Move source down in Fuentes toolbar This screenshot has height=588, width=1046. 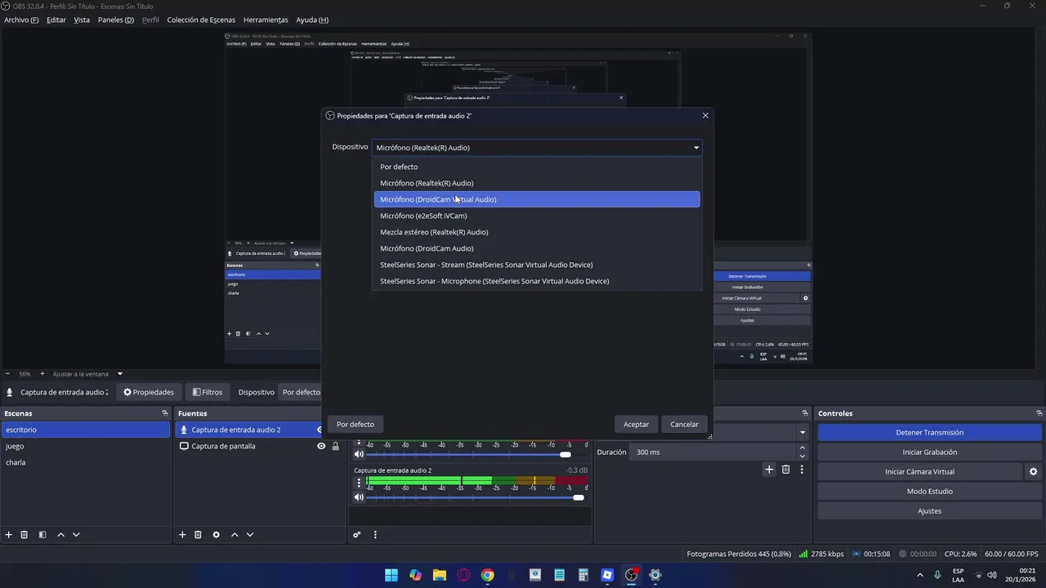[250, 535]
